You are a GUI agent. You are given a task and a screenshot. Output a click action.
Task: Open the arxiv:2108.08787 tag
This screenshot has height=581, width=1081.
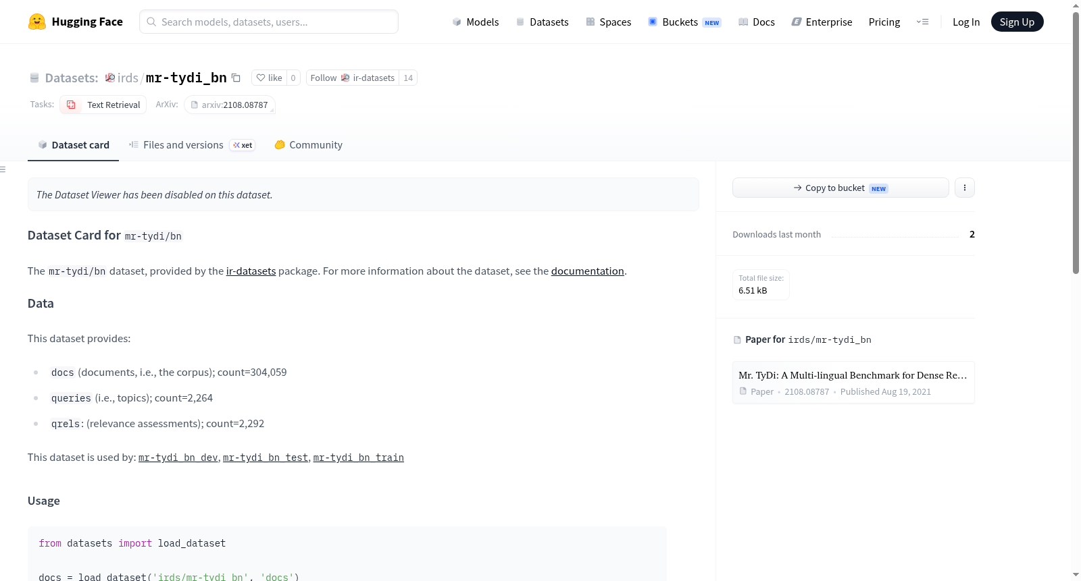tap(230, 105)
